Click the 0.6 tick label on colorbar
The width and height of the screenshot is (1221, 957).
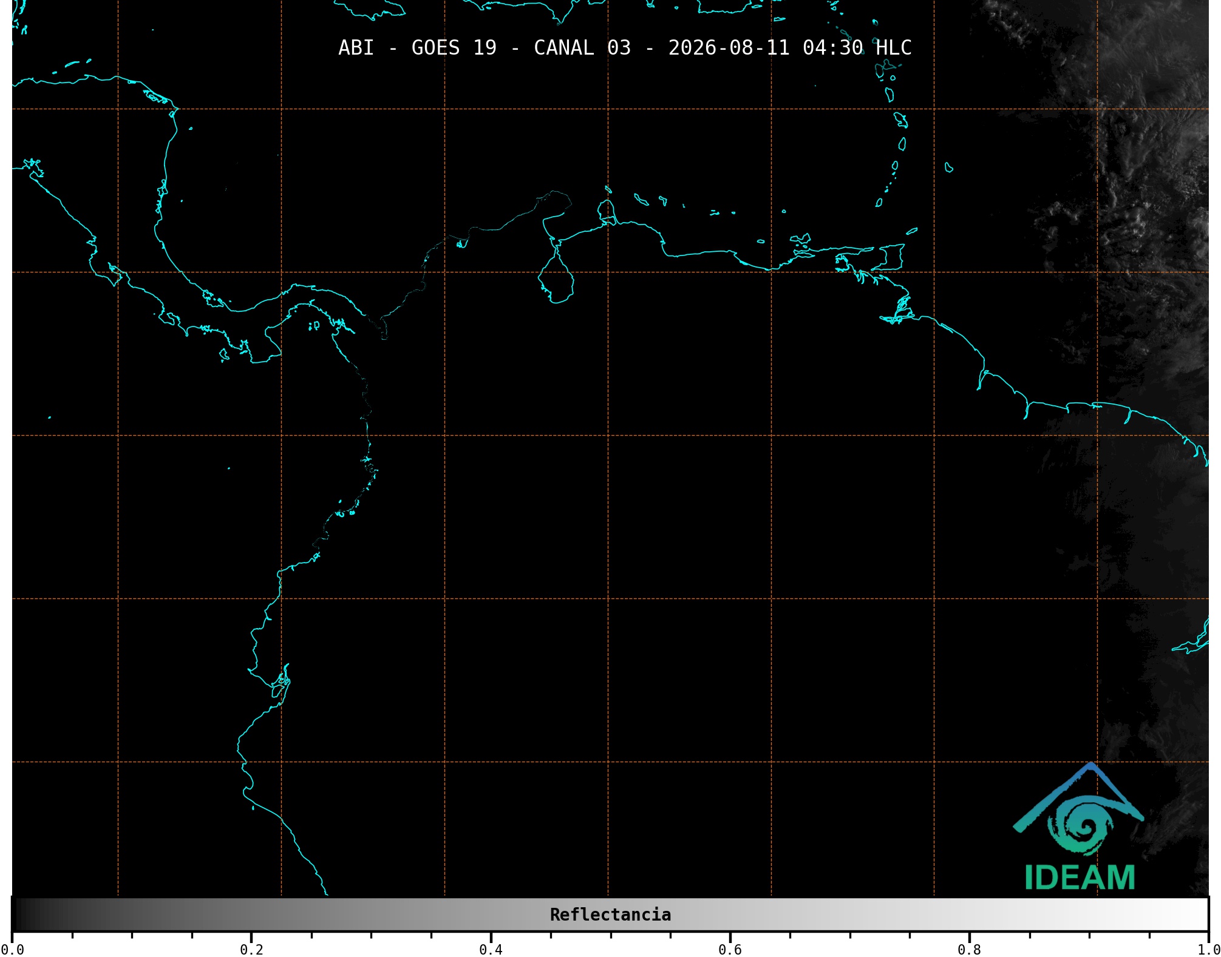point(730,949)
